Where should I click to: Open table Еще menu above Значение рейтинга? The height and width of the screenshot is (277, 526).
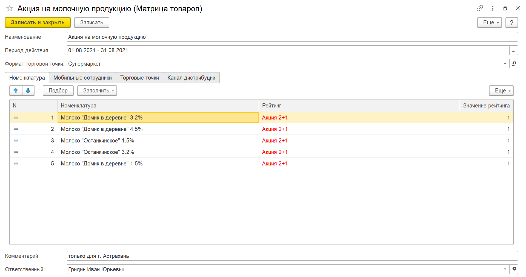[501, 91]
